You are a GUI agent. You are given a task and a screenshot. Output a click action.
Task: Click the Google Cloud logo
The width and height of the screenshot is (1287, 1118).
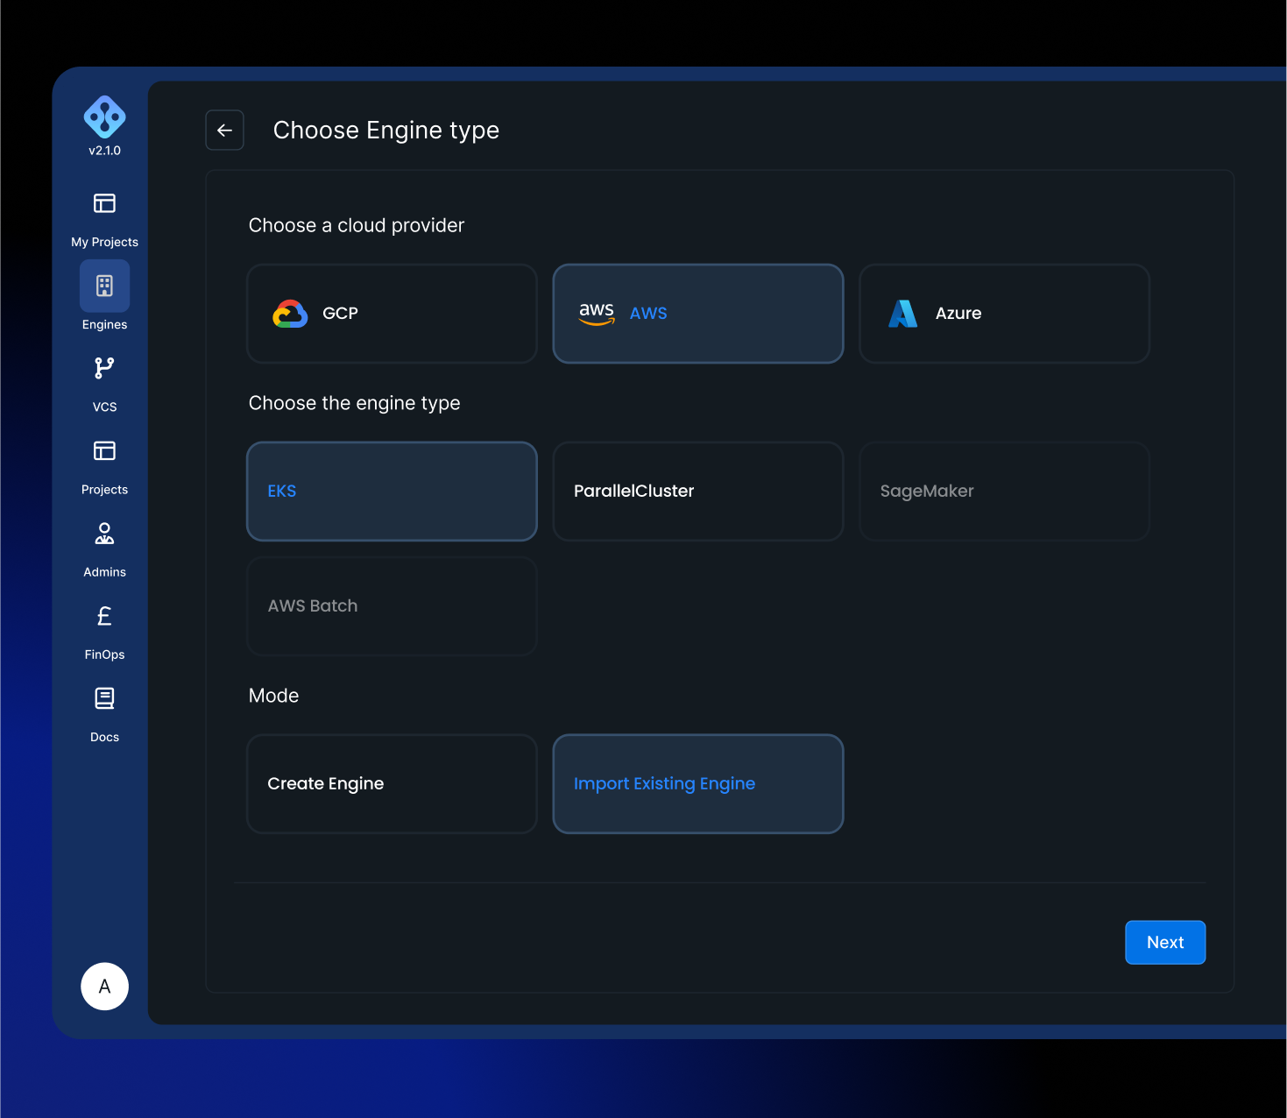(290, 314)
